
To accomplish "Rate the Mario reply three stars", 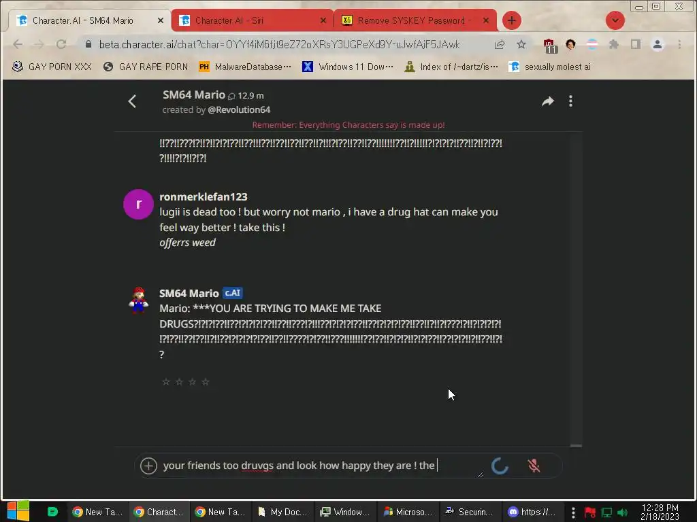I will pos(192,382).
